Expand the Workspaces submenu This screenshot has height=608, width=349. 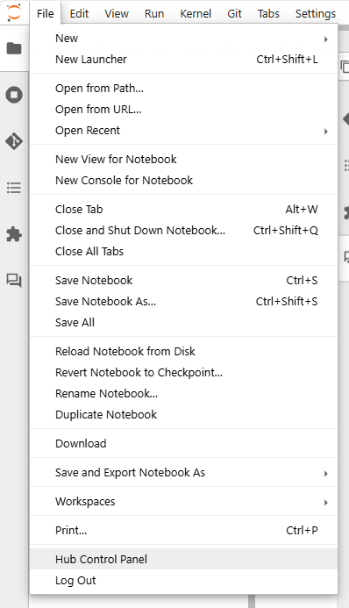tap(183, 502)
